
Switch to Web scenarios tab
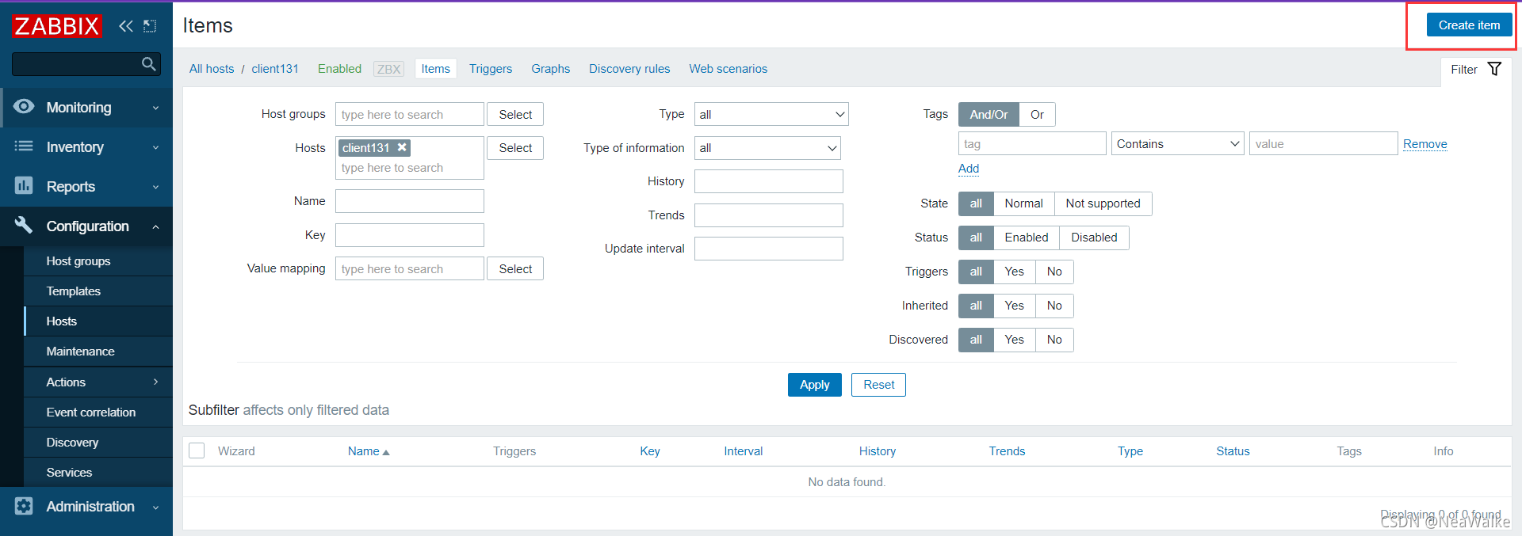click(728, 69)
